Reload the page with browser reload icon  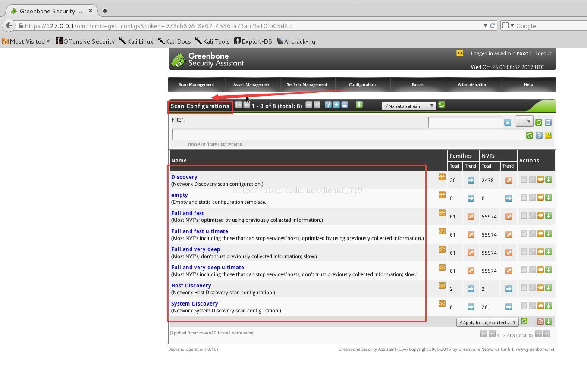(492, 26)
